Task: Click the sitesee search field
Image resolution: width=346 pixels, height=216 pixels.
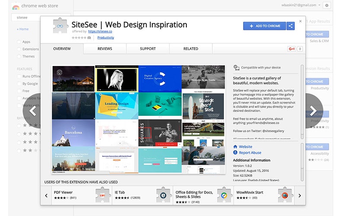Action: (41, 17)
